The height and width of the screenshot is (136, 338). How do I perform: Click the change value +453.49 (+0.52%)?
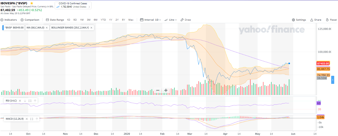(x=30, y=10)
